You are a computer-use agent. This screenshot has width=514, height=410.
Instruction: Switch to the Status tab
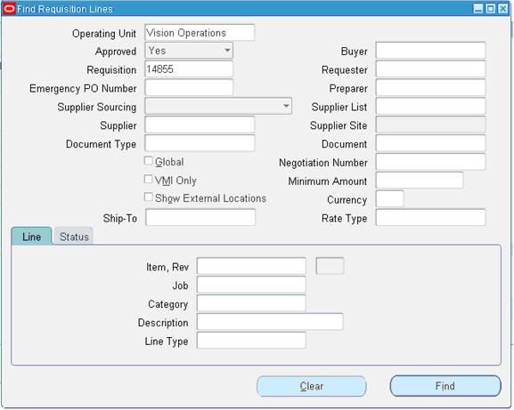74,237
